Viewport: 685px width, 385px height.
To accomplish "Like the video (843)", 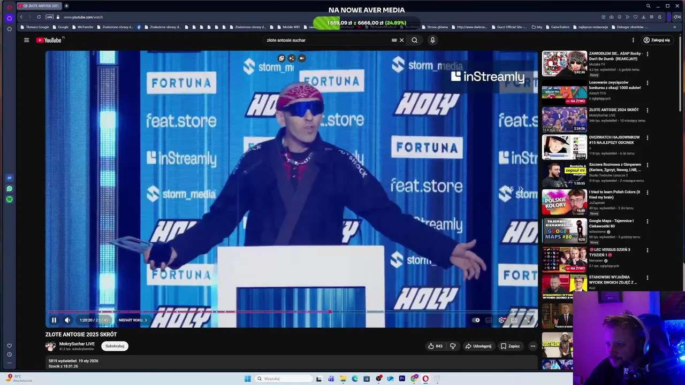I will pos(436,346).
